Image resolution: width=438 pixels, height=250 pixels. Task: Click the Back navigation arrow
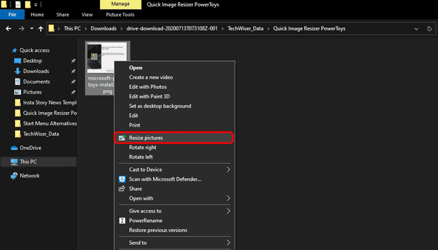8,28
